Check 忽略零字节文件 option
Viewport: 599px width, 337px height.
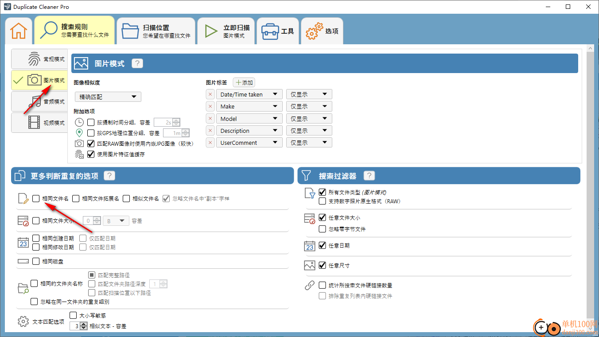pos(323,229)
